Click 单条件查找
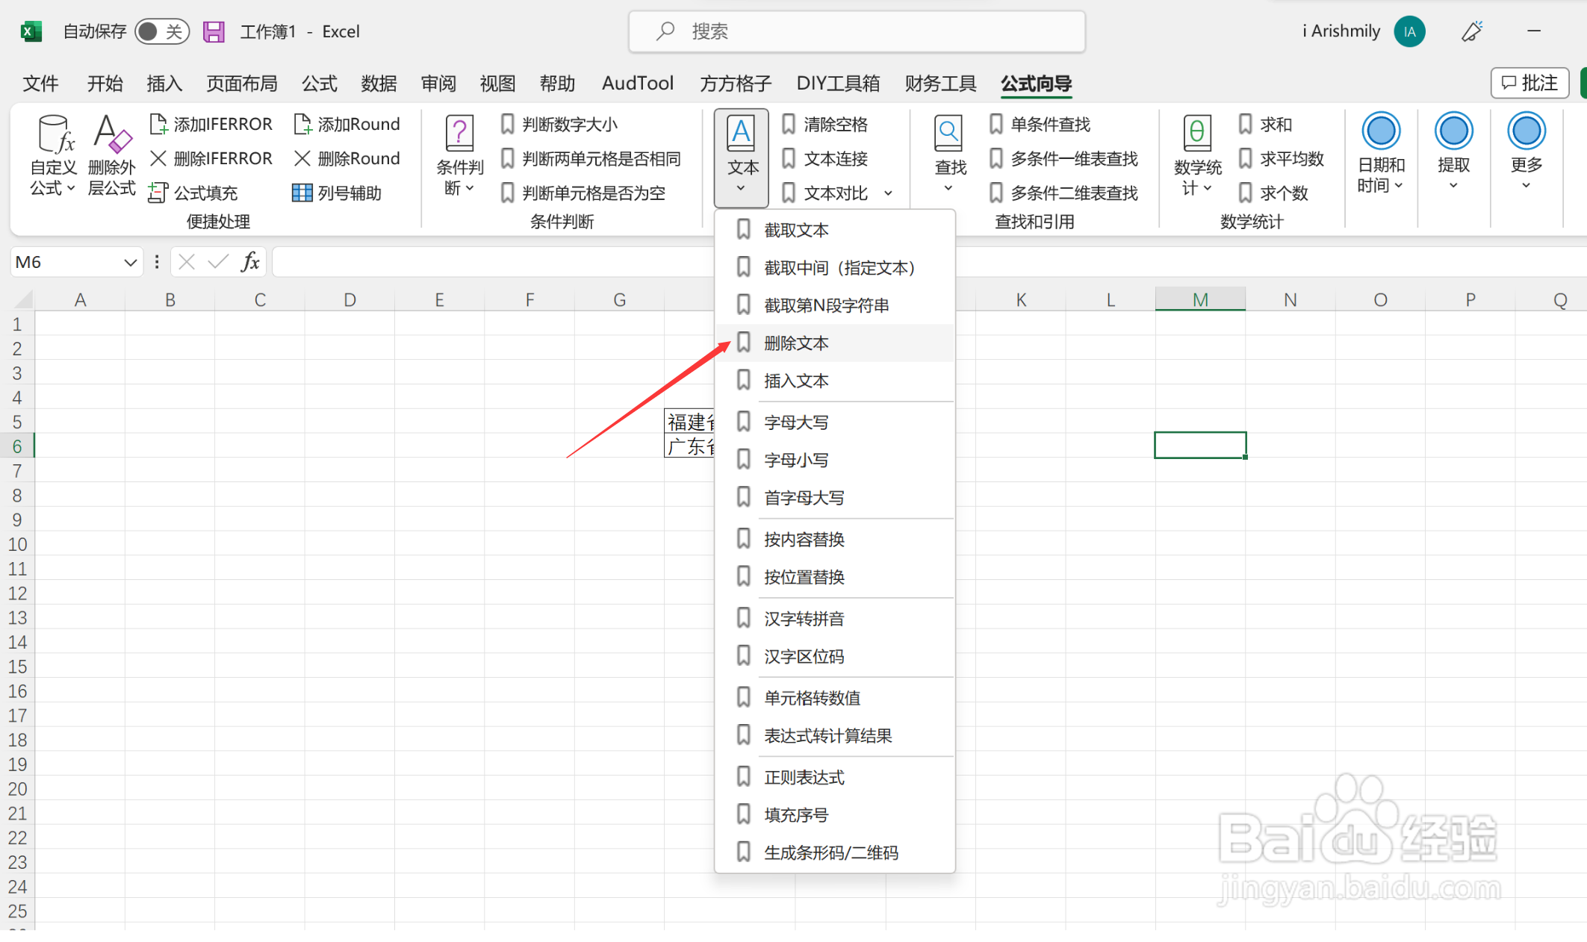Screen dimensions: 1587x942 pos(1040,124)
